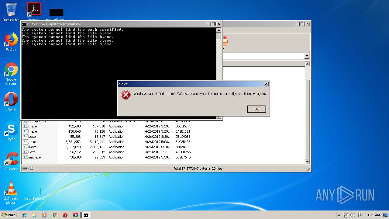Click the CRC value BC2B76FD
This screenshot has height=219, width=389.
pos(183,157)
